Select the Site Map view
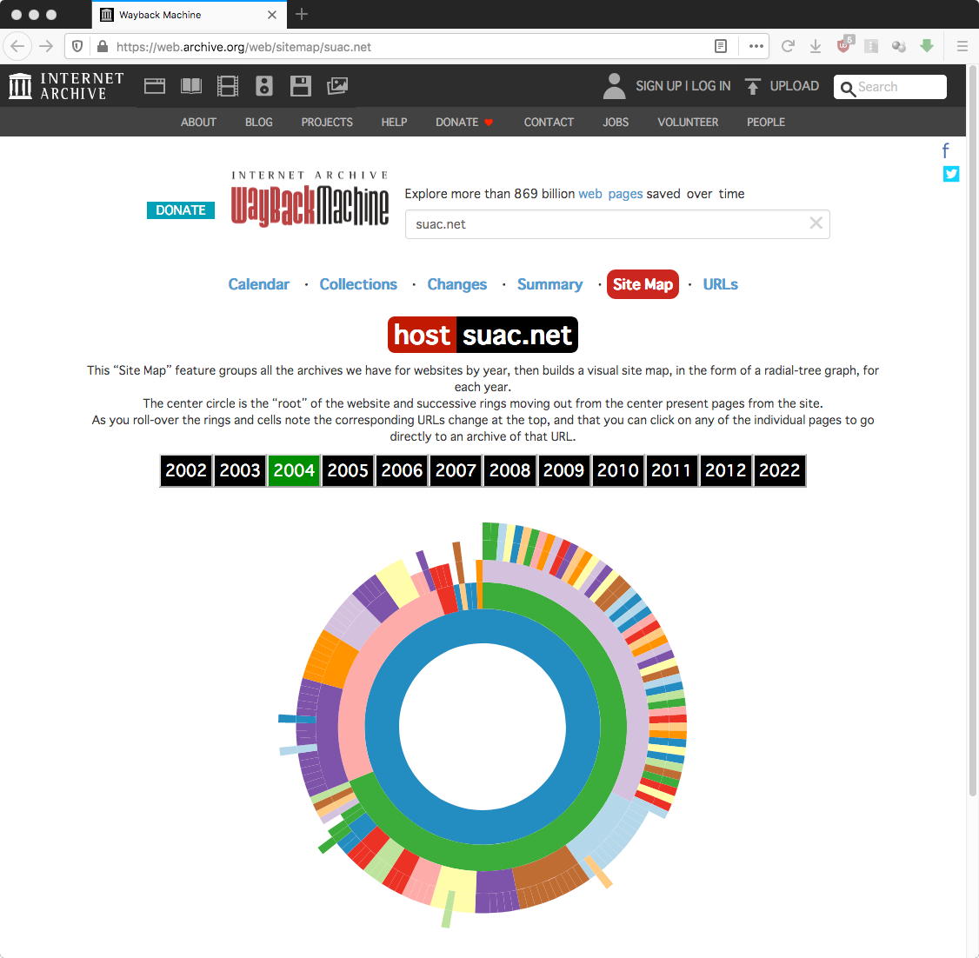Viewport: 979px width, 958px height. coord(643,284)
